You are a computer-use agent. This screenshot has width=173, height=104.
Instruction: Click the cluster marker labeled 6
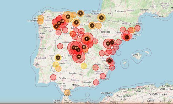point(78,50)
